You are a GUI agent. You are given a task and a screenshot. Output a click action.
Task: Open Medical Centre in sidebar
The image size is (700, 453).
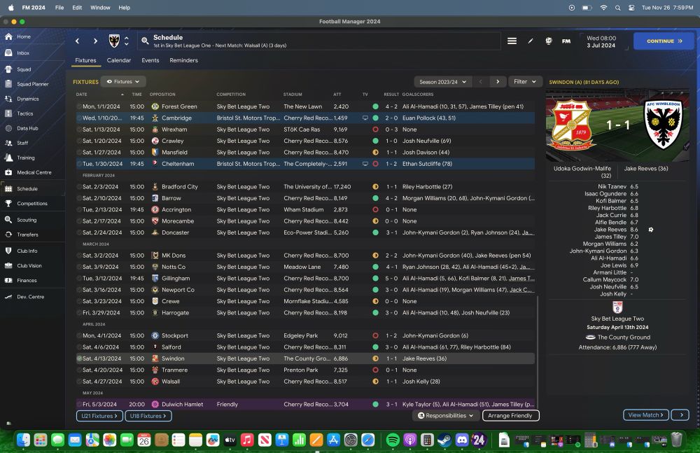tap(34, 172)
